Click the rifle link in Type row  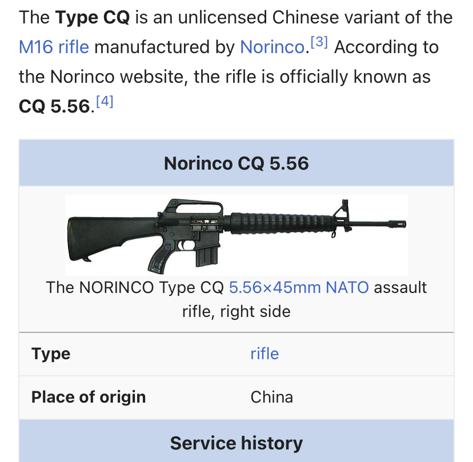264,353
